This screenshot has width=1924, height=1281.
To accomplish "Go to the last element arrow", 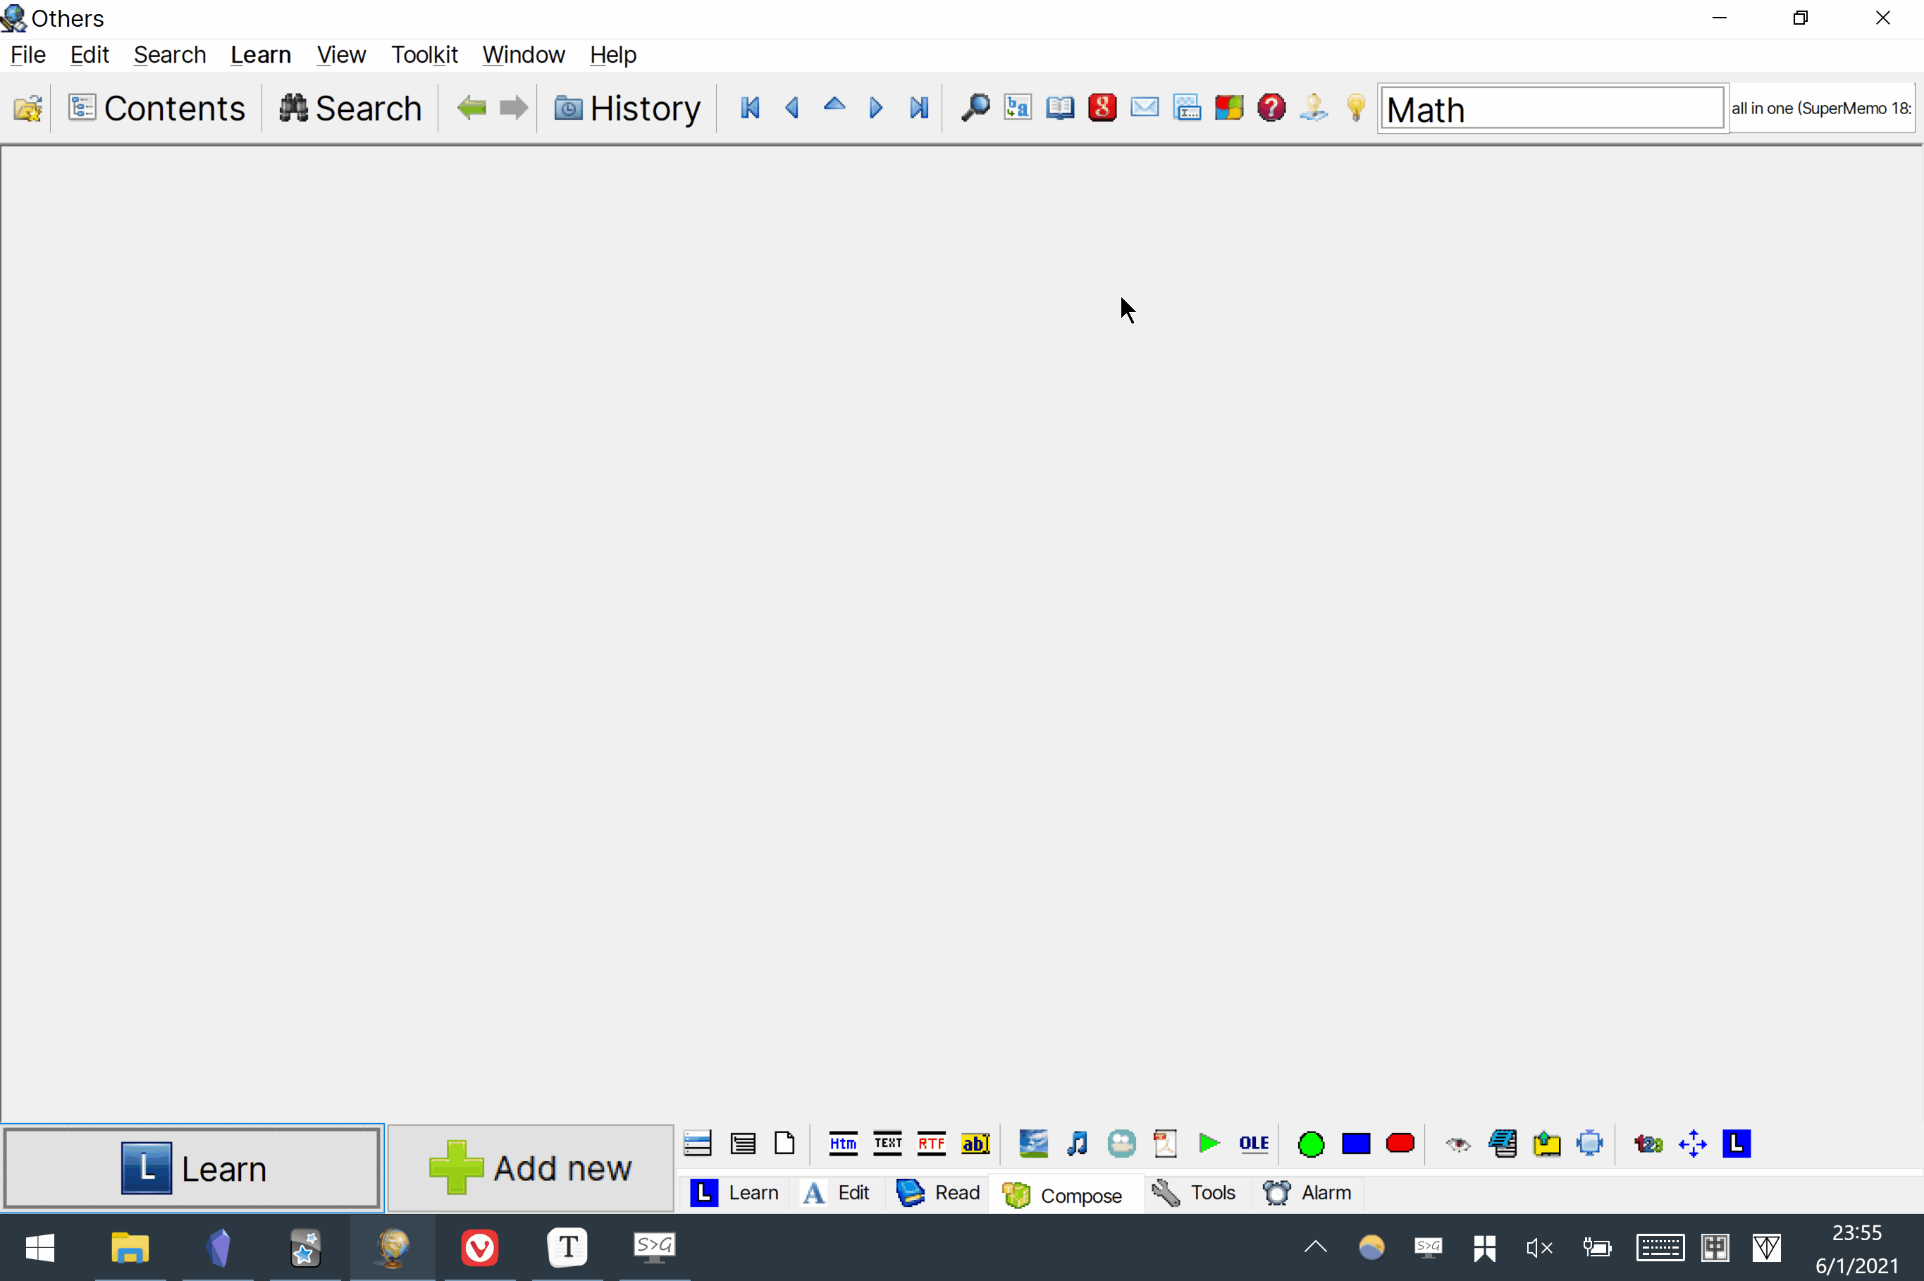I will click(919, 108).
